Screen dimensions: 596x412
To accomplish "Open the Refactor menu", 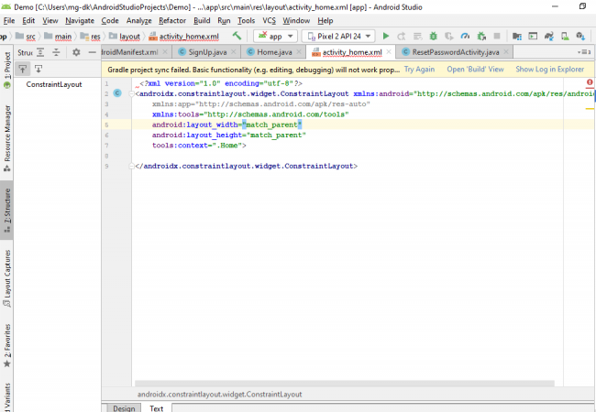I will tap(171, 19).
